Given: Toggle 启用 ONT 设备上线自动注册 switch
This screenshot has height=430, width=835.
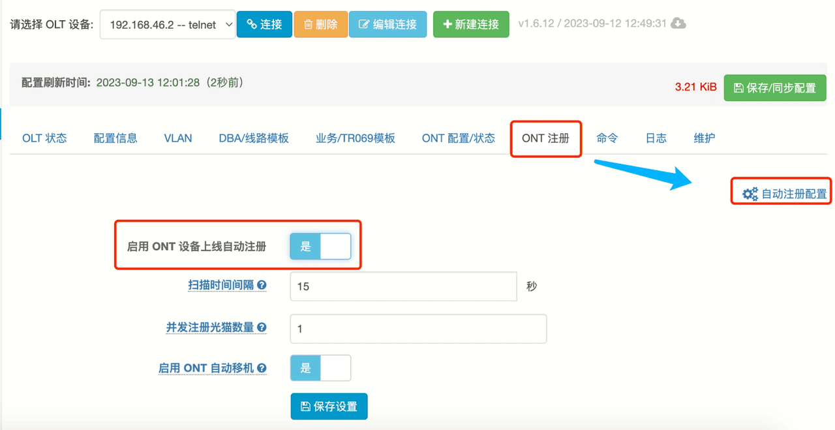Looking at the screenshot, I should tap(320, 247).
